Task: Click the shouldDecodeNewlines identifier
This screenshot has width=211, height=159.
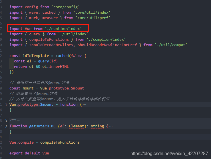Action: pos(51,45)
